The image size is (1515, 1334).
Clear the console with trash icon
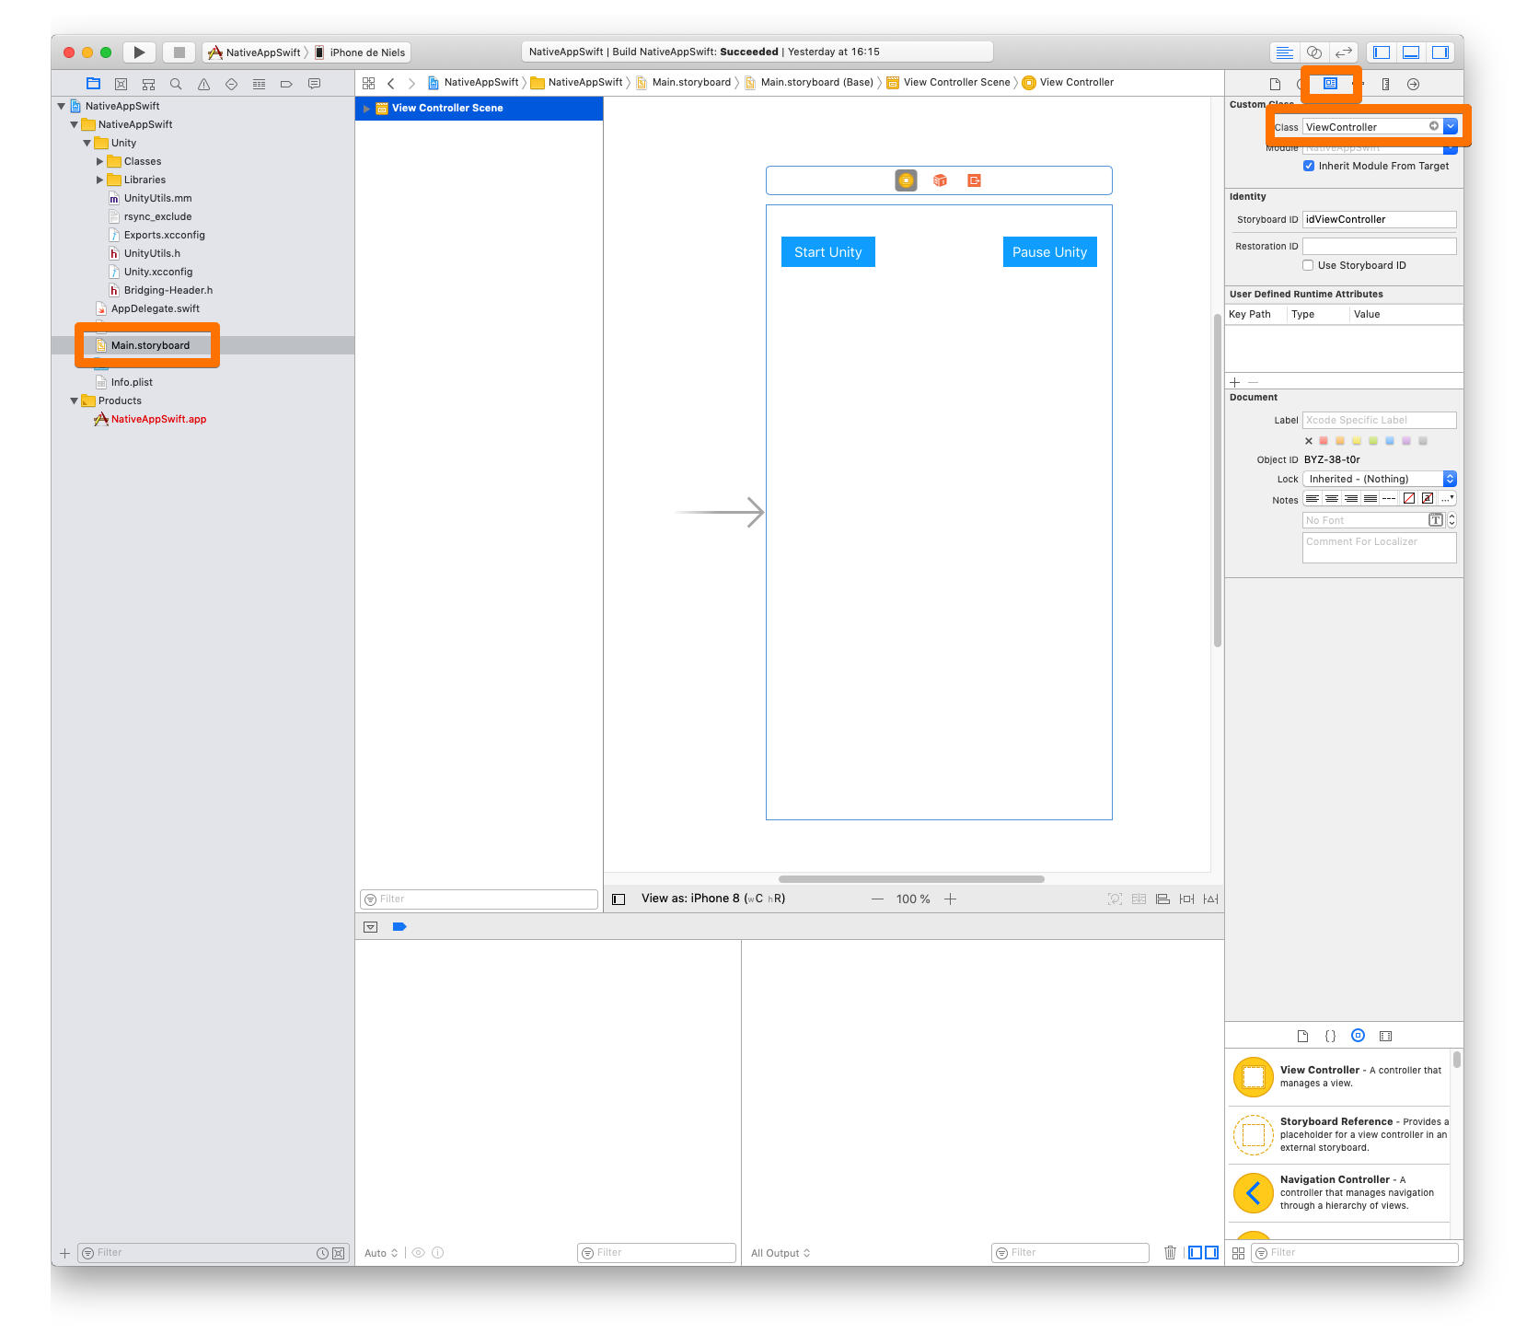[x=1170, y=1252]
